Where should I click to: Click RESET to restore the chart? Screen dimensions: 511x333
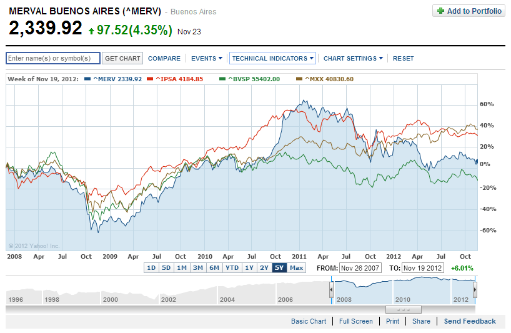point(403,58)
